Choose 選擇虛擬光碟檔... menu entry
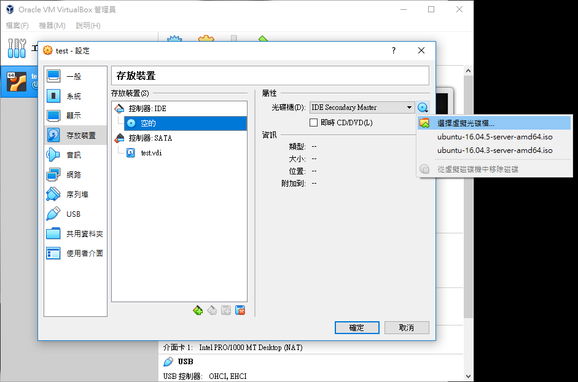Image resolution: width=578 pixels, height=382 pixels. (x=494, y=123)
